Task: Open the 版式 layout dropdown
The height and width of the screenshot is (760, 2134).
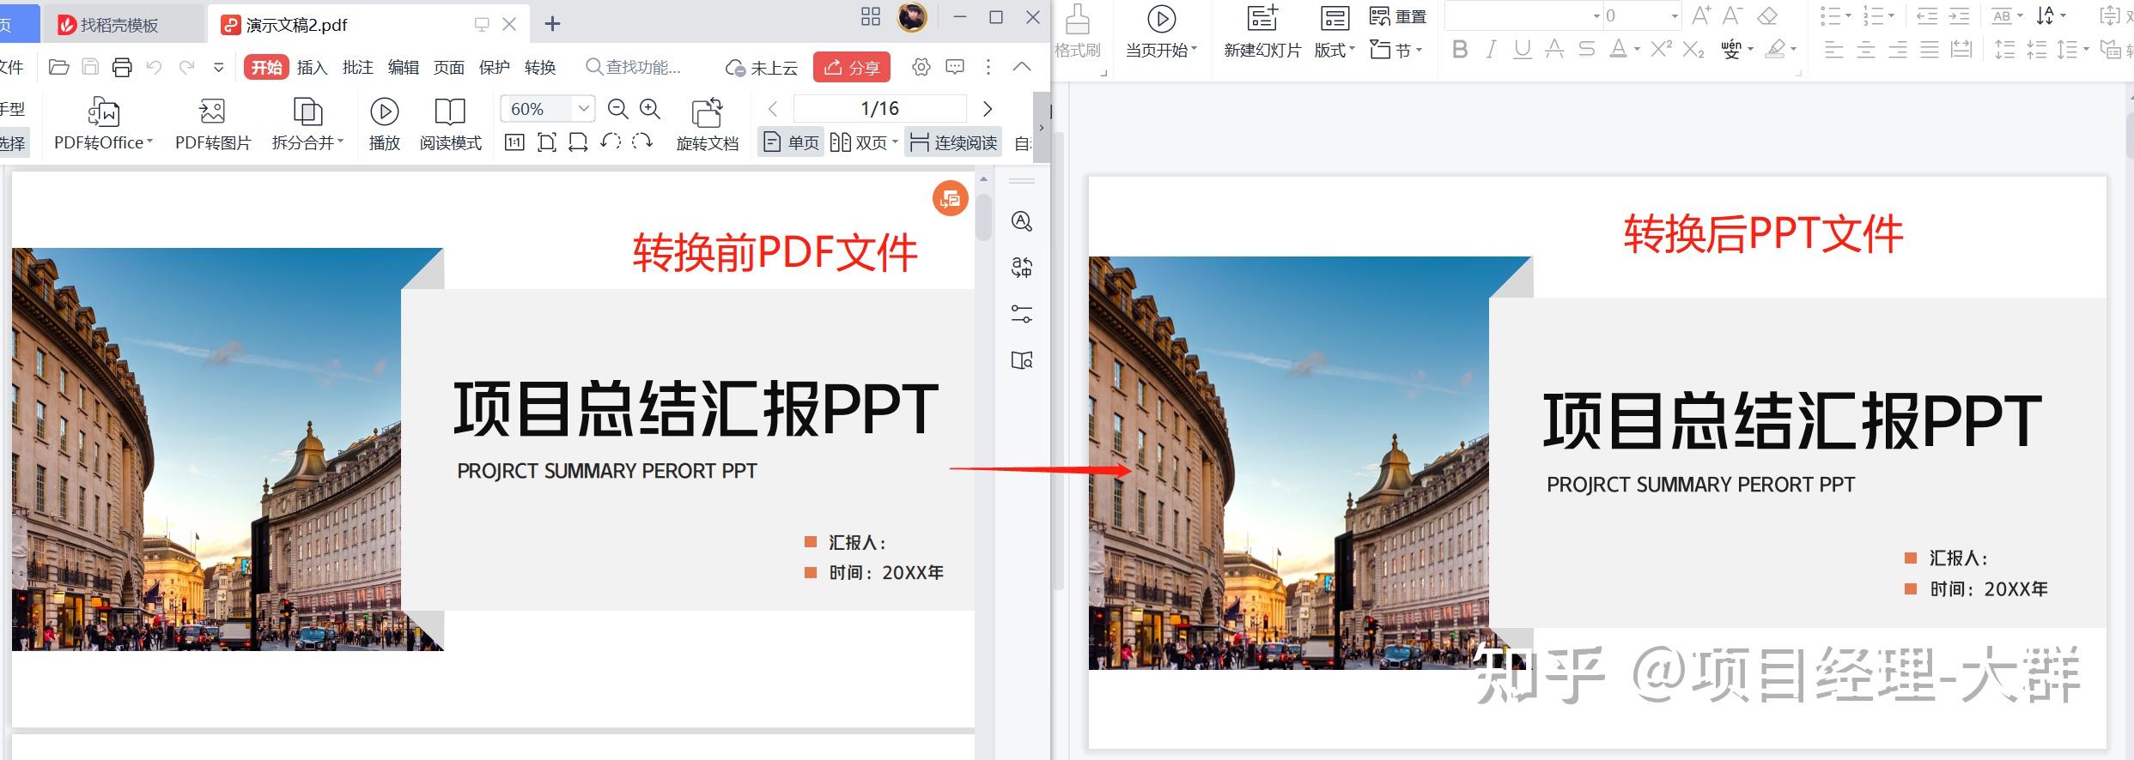Action: (1352, 50)
